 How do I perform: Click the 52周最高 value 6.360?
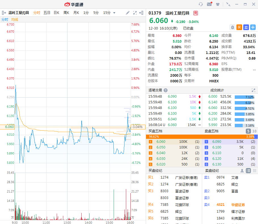213,64
